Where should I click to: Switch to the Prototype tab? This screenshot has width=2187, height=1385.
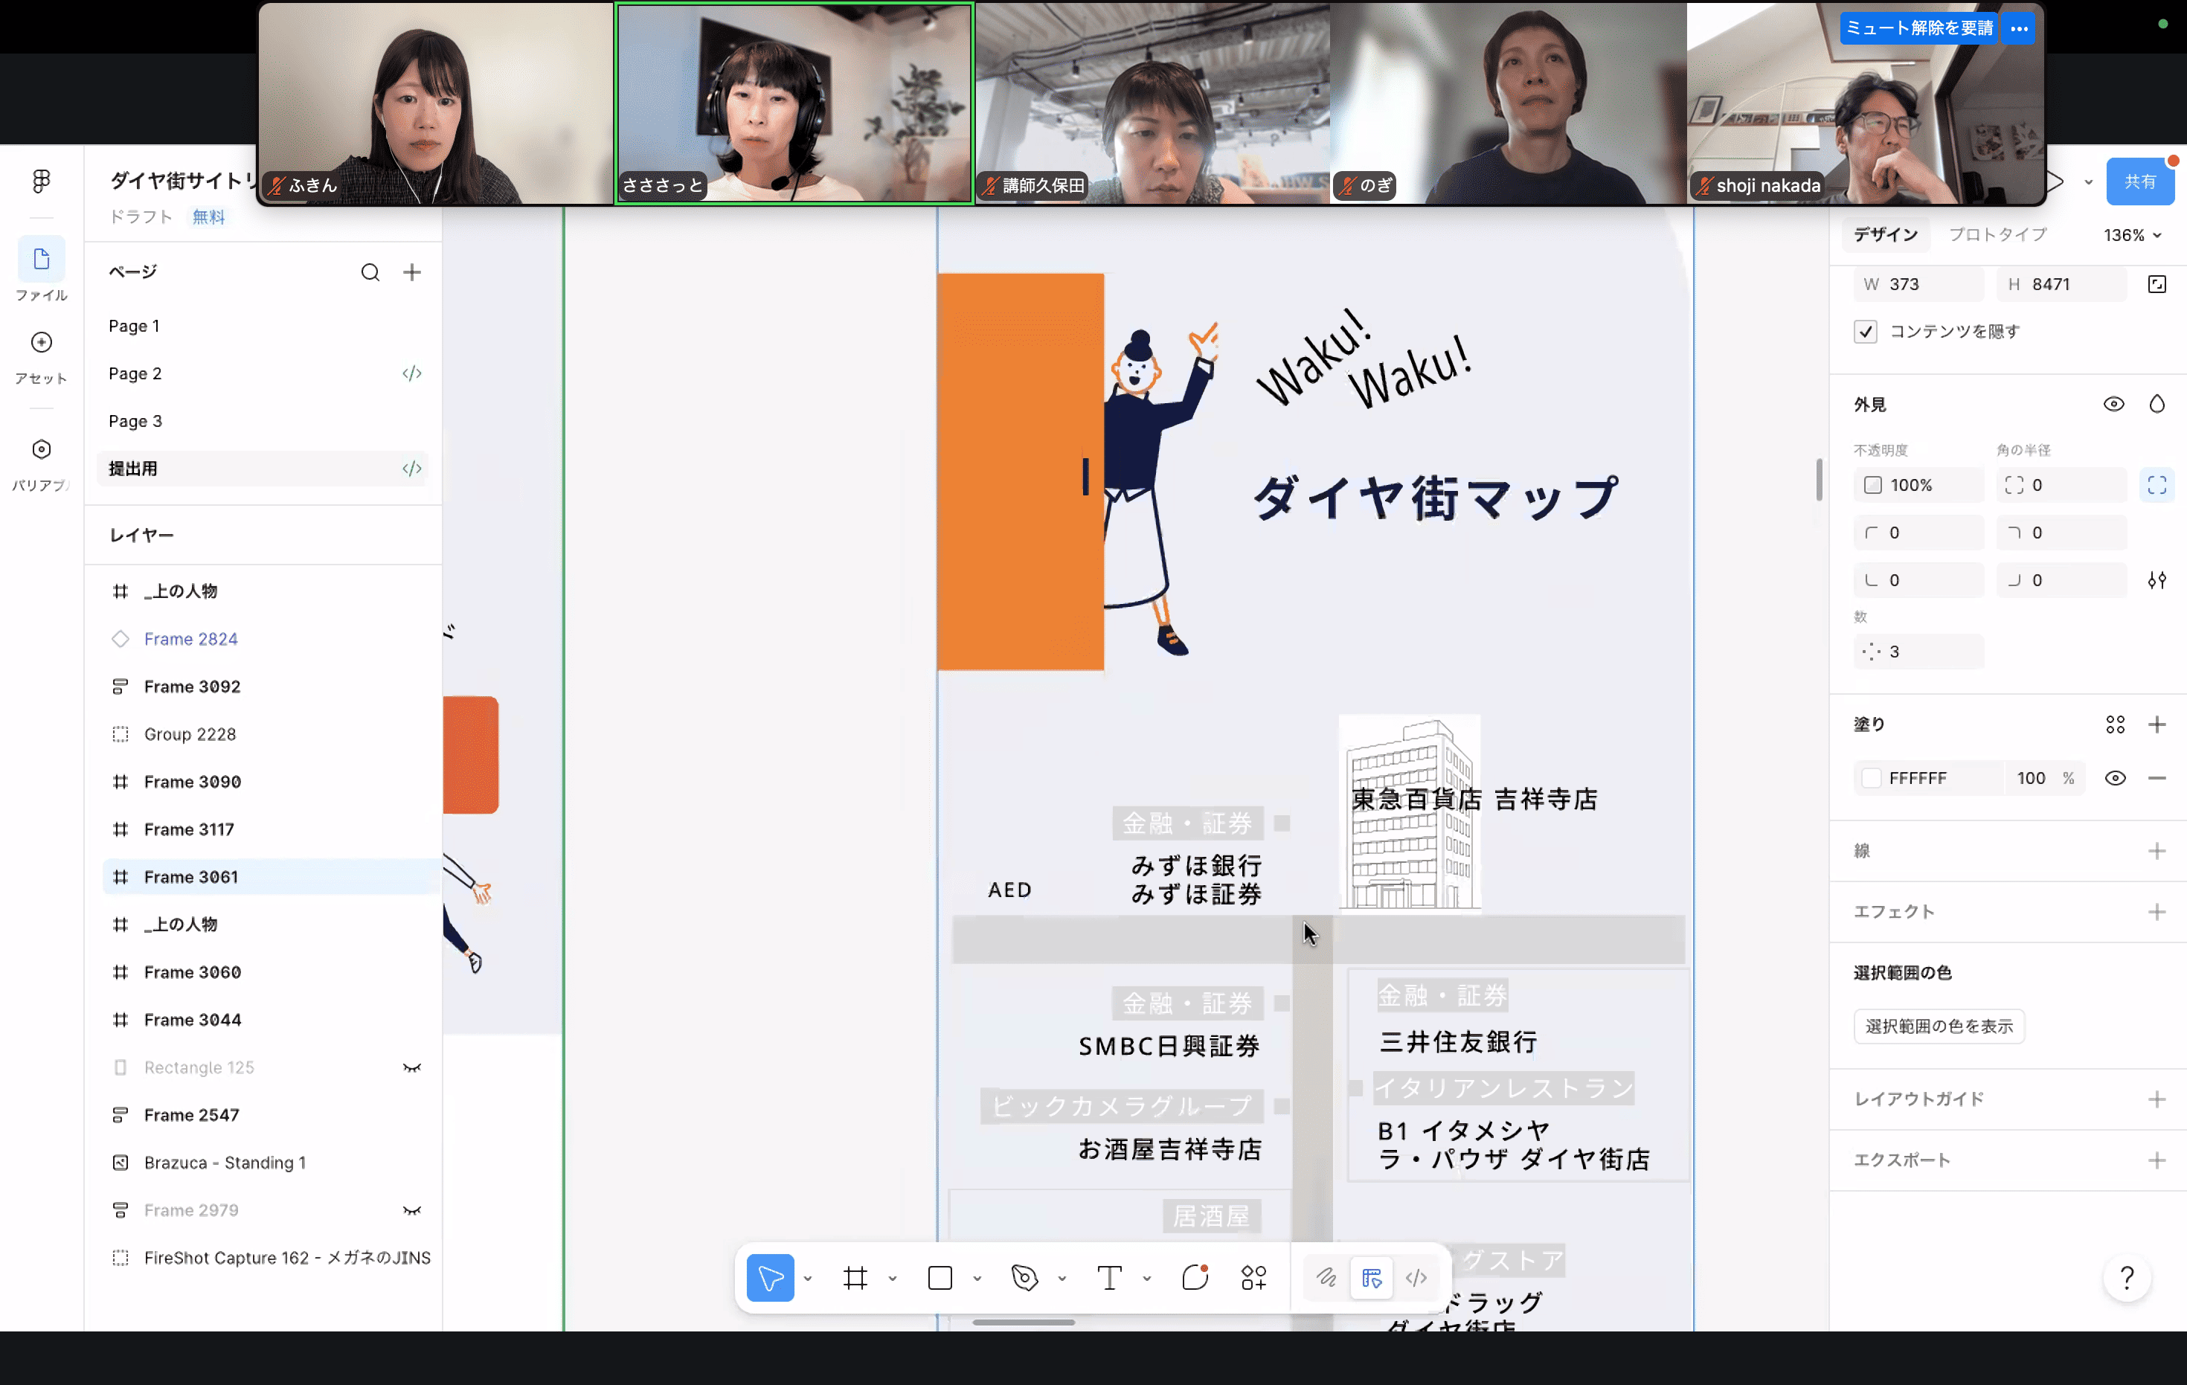pos(1998,235)
